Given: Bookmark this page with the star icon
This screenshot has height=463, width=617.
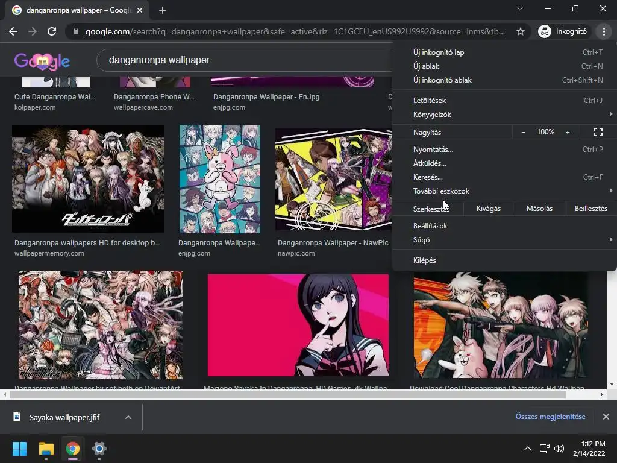Looking at the screenshot, I should (521, 31).
